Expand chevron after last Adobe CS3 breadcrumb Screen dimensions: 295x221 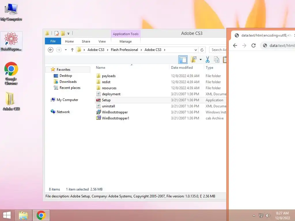[x=164, y=50]
